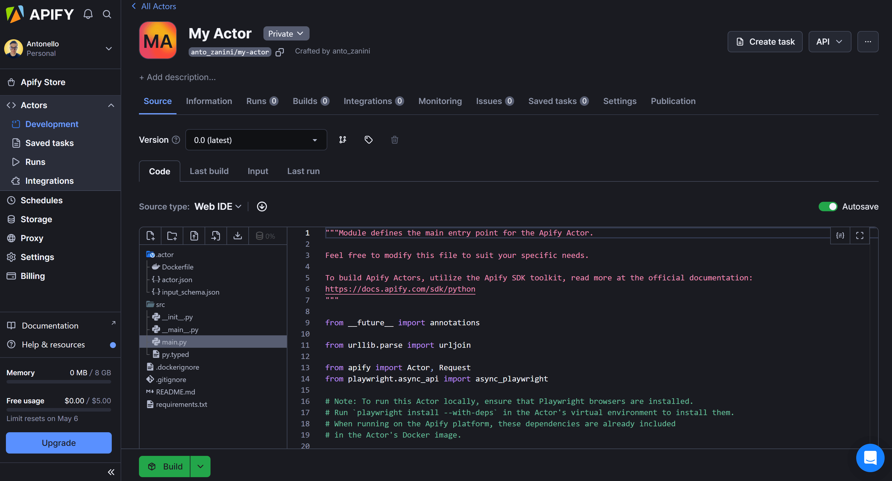892x481 pixels.
Task: Click the Create task button
Action: click(x=765, y=42)
